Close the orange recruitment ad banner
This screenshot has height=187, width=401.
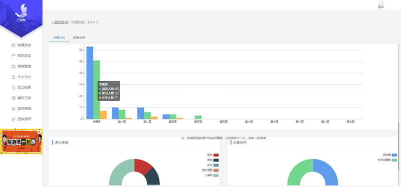(39, 132)
